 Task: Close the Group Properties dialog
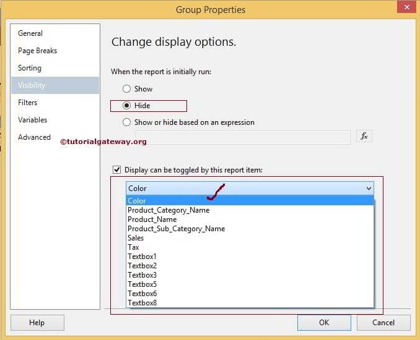tap(406, 7)
